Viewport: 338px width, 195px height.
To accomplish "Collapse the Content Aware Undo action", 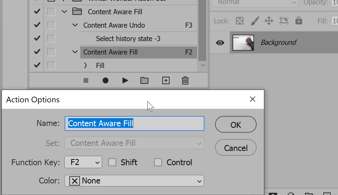I will (75, 25).
